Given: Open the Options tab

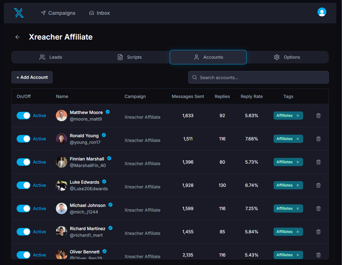Looking at the screenshot, I should (x=287, y=57).
